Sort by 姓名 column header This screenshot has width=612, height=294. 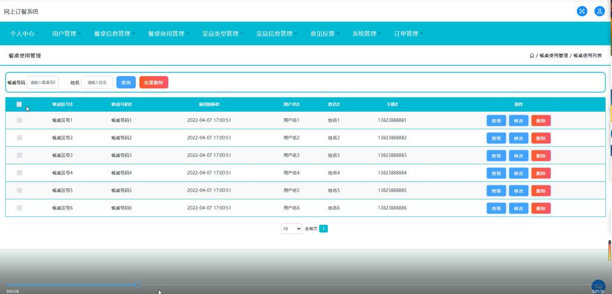click(x=334, y=105)
